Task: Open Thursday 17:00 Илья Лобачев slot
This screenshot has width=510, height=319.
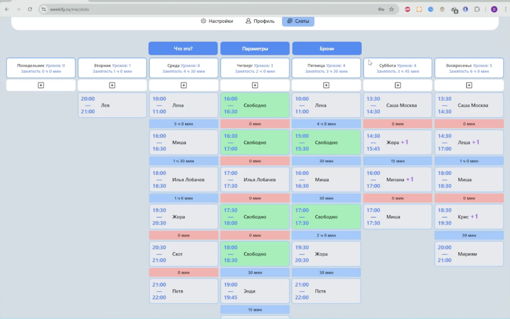Action: pos(255,180)
